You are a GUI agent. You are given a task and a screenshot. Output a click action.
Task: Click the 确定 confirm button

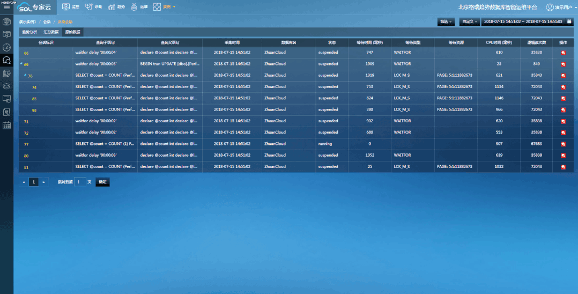(x=102, y=182)
